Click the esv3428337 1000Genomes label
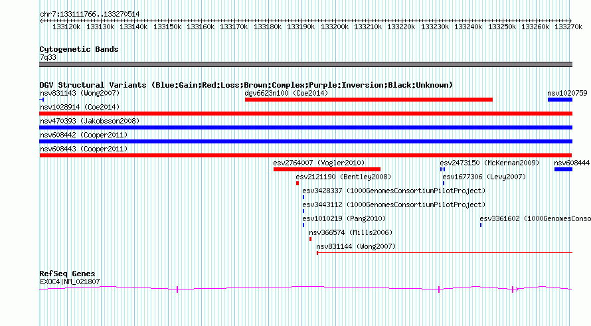 click(x=394, y=191)
